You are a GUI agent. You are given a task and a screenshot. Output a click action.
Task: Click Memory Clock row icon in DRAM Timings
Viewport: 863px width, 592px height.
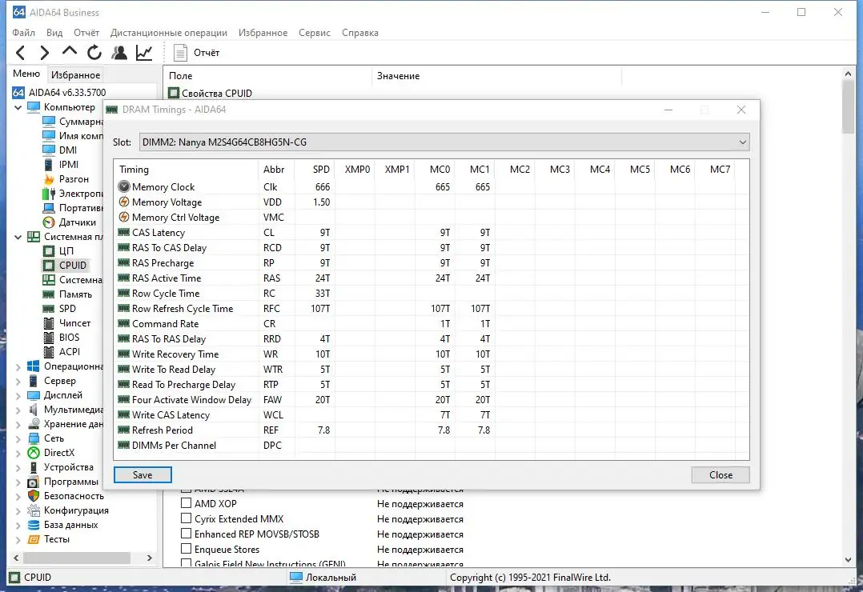[x=124, y=187]
